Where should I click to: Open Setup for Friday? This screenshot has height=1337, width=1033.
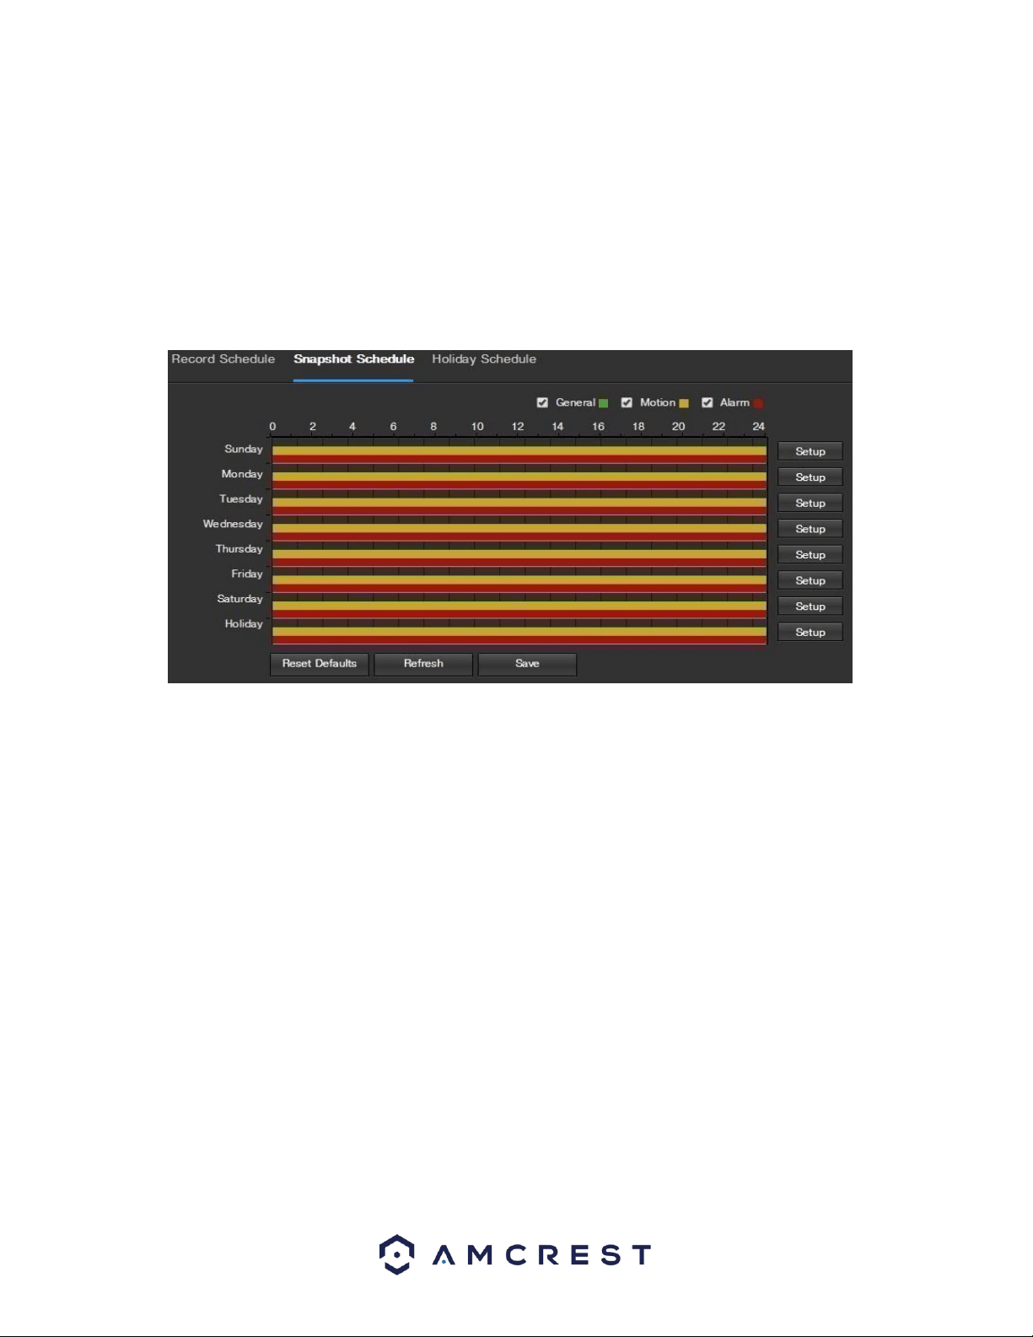[x=810, y=580]
